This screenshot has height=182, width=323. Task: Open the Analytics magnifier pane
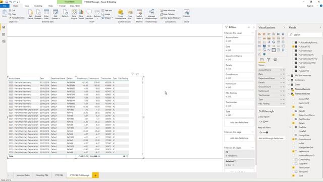[x=275, y=60]
